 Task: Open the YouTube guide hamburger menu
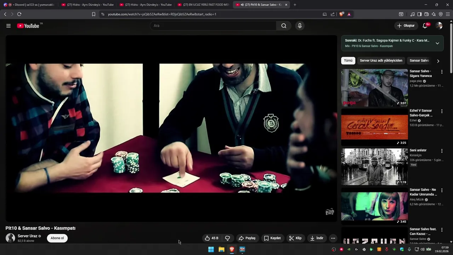pyautogui.click(x=8, y=25)
